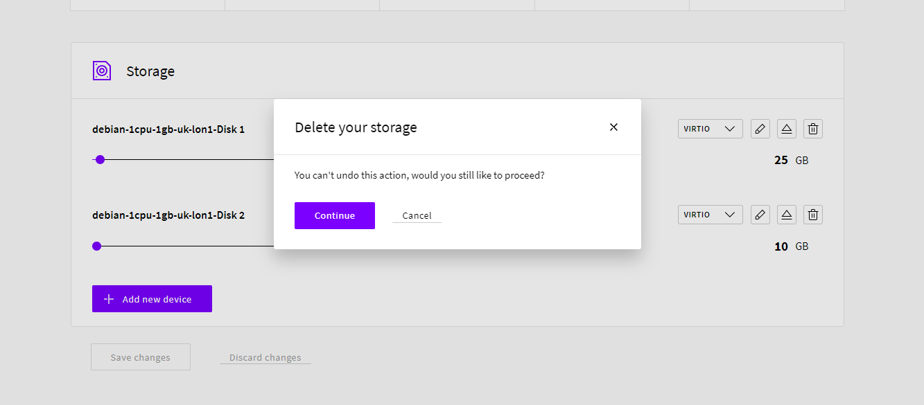Click the debian-1cpu-1gb-uk-lon1-Disk 1 name

[168, 129]
